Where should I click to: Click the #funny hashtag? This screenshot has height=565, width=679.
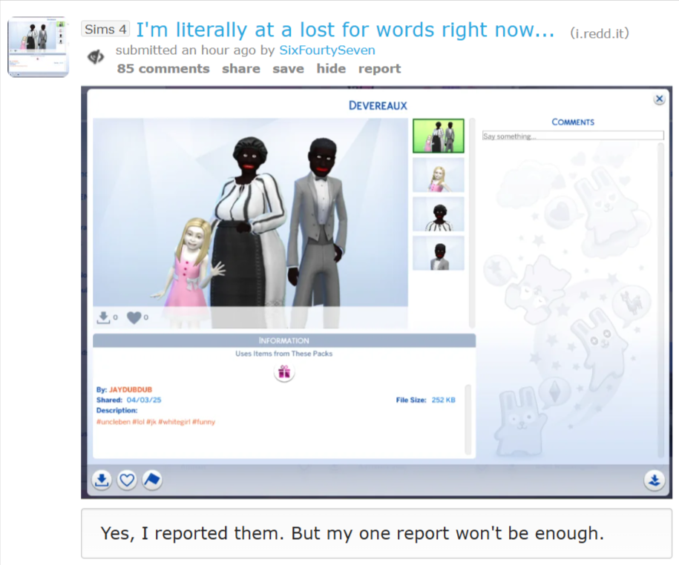coord(203,422)
